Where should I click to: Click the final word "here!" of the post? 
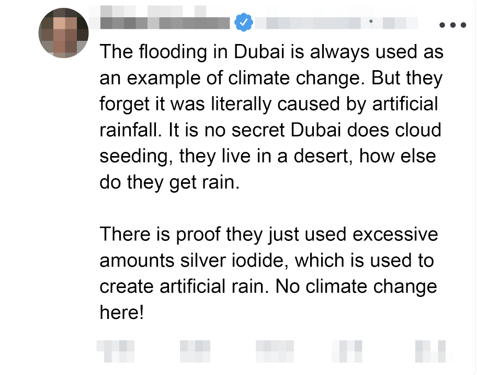coord(121,313)
